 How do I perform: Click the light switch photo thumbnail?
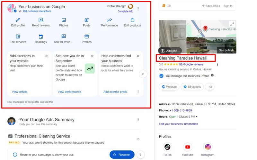173,37
